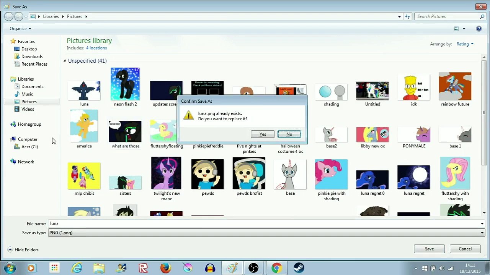Open Steam from the taskbar
490x275 pixels.
point(299,268)
